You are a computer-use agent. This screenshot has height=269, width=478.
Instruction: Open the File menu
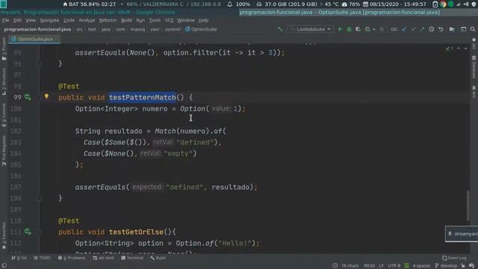[5, 20]
